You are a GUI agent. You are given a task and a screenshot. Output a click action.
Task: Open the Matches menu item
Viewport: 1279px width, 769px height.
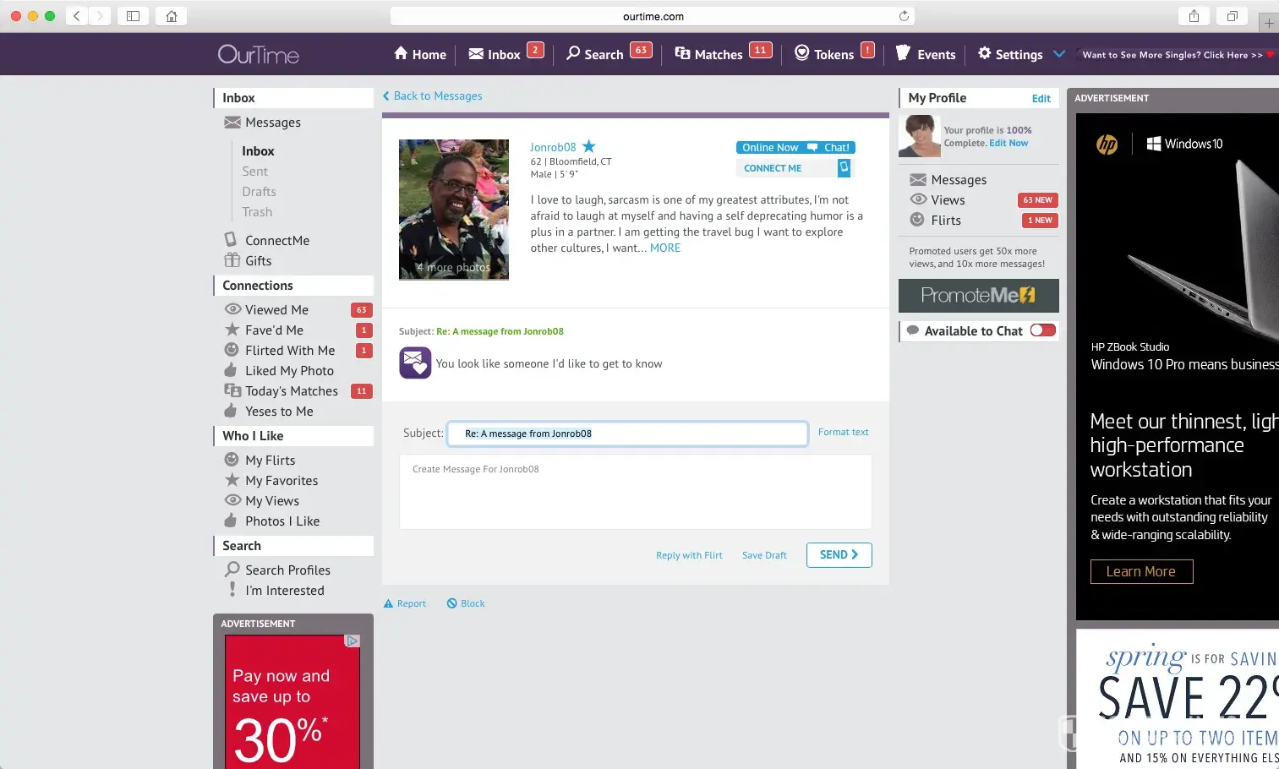click(x=708, y=54)
